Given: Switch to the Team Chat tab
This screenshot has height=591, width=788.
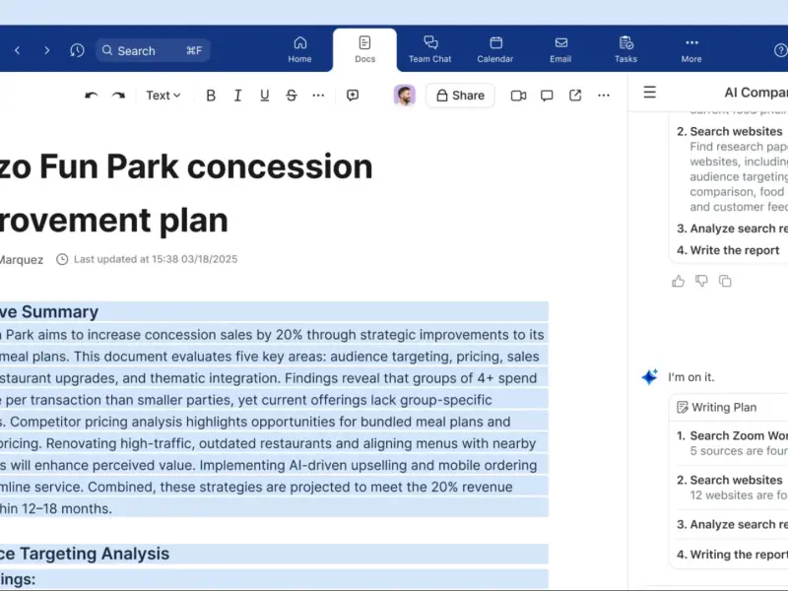Looking at the screenshot, I should [430, 50].
